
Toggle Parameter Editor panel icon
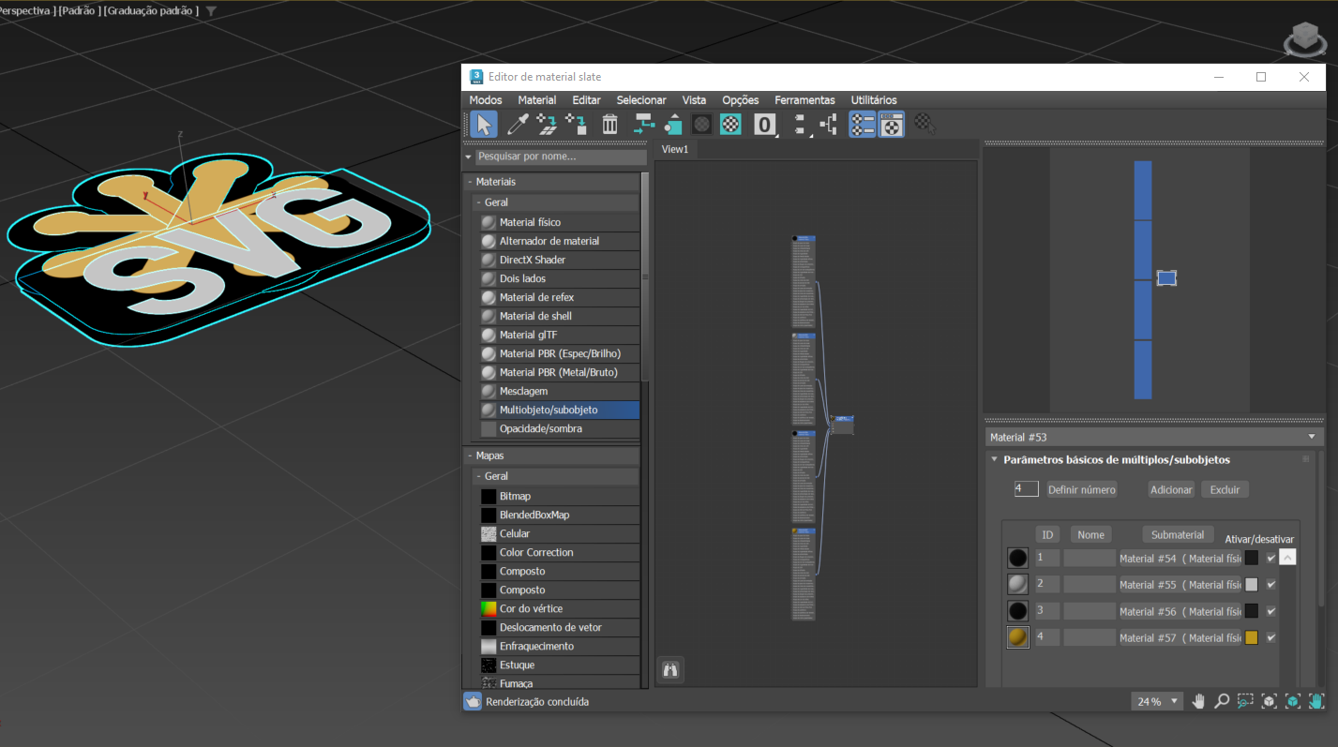pos(892,124)
